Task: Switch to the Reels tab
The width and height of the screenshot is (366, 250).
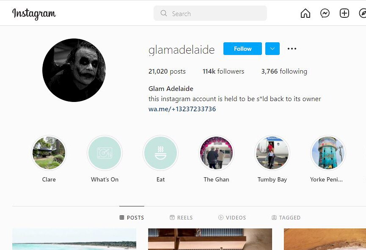Action: point(181,217)
